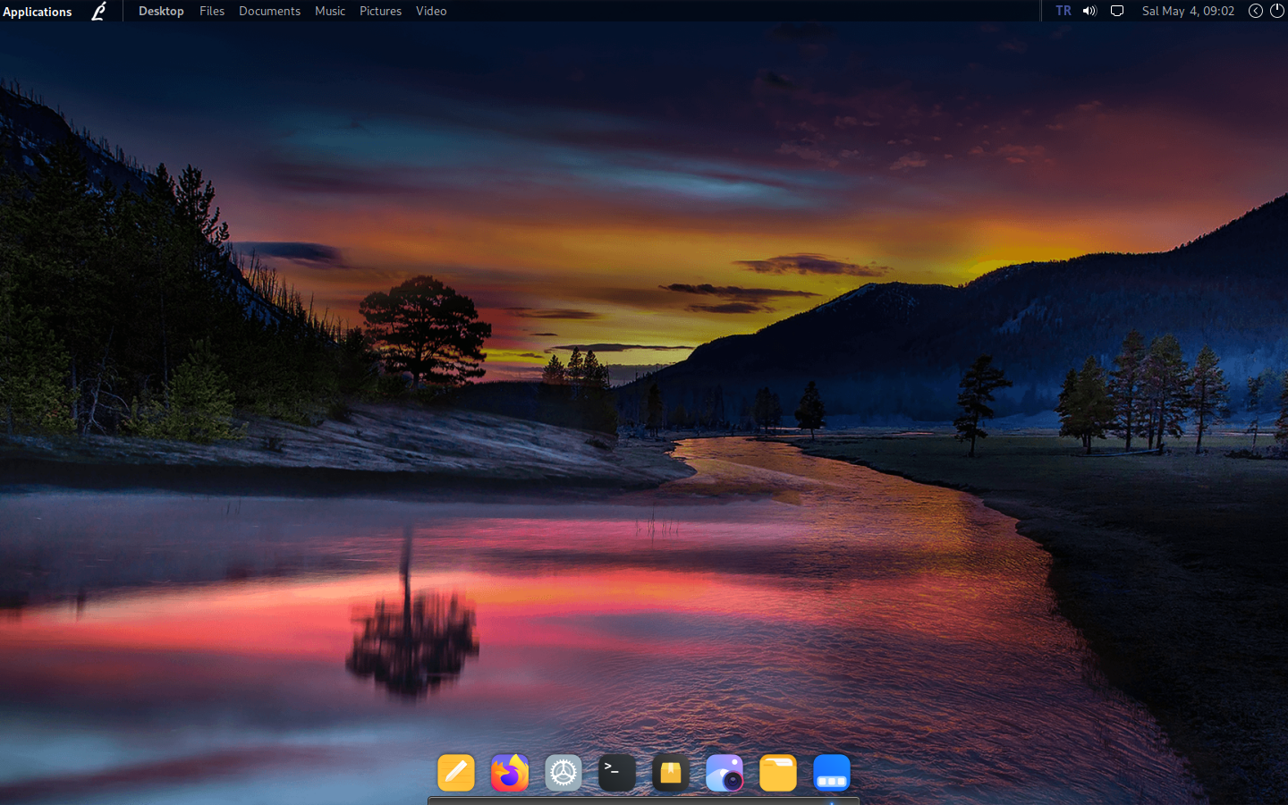Open System Settings gear in dock
The width and height of the screenshot is (1288, 805).
pyautogui.click(x=563, y=773)
